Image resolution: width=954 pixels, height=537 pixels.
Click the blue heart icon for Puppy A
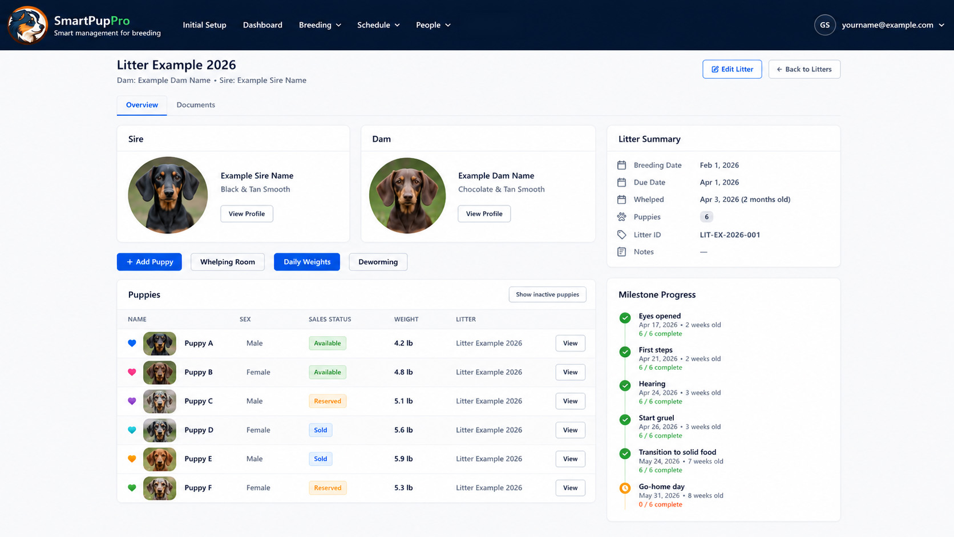coord(132,344)
